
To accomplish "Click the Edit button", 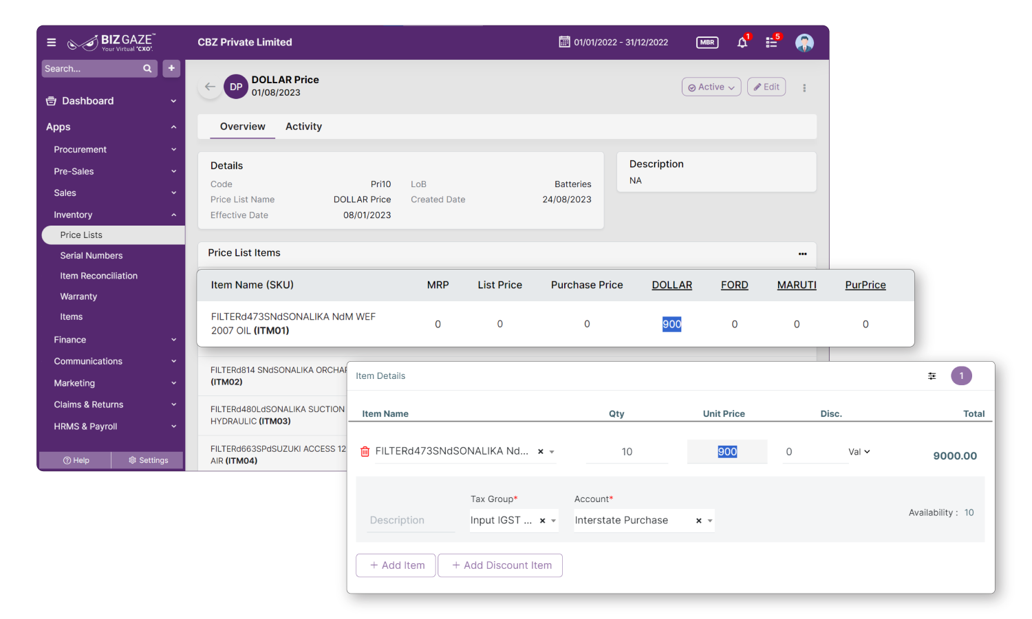I will [x=766, y=87].
